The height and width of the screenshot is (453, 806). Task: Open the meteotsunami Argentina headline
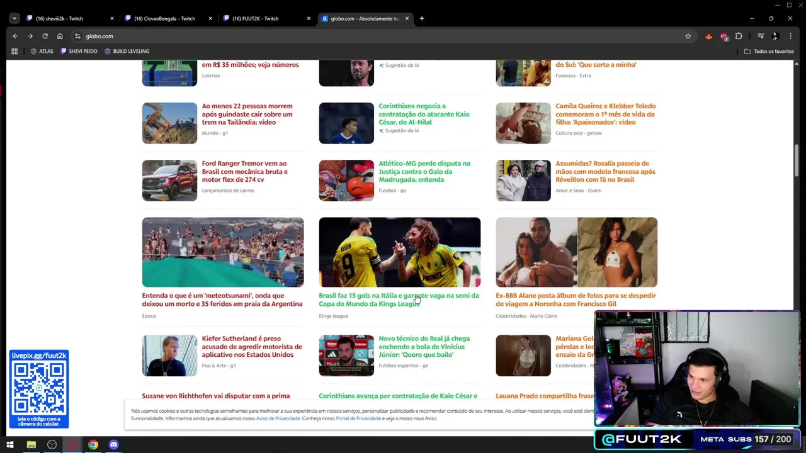pos(222,299)
